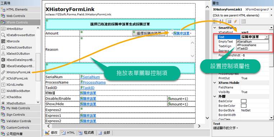Select the XAddBlockButton plus icon
274x137 pixels.
[3, 91]
